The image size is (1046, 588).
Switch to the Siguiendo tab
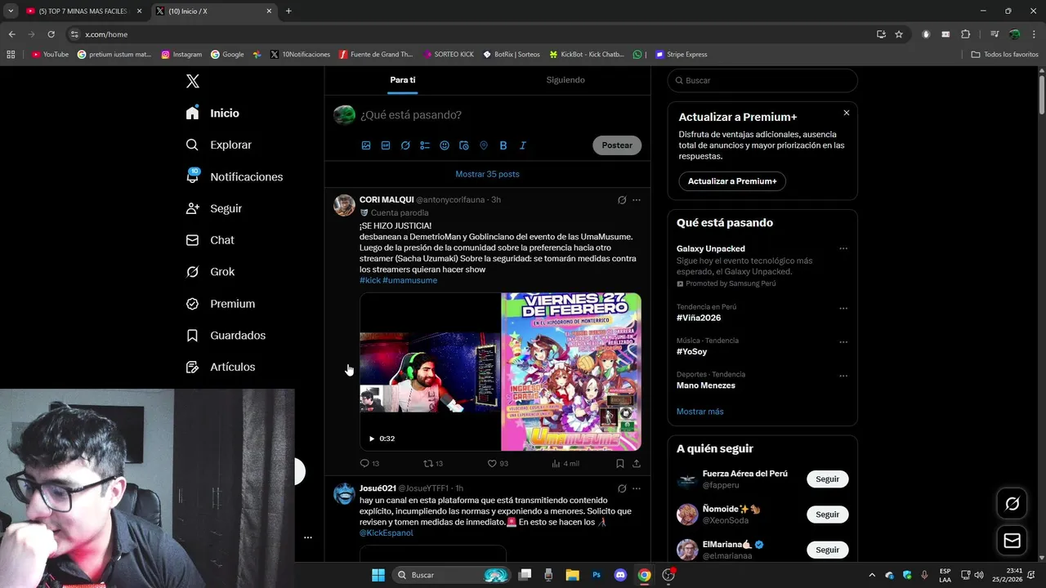click(x=565, y=80)
